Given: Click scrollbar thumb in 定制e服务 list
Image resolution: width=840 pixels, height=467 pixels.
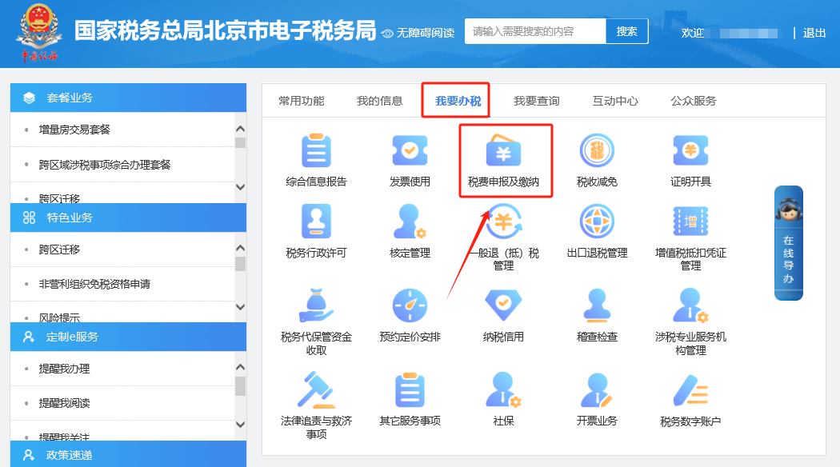Looking at the screenshot, I should [x=241, y=385].
